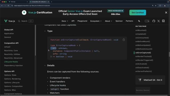Bookmark this page with star icon
Image resolution: width=170 pixels, height=96 pixels.
click(x=156, y=6)
